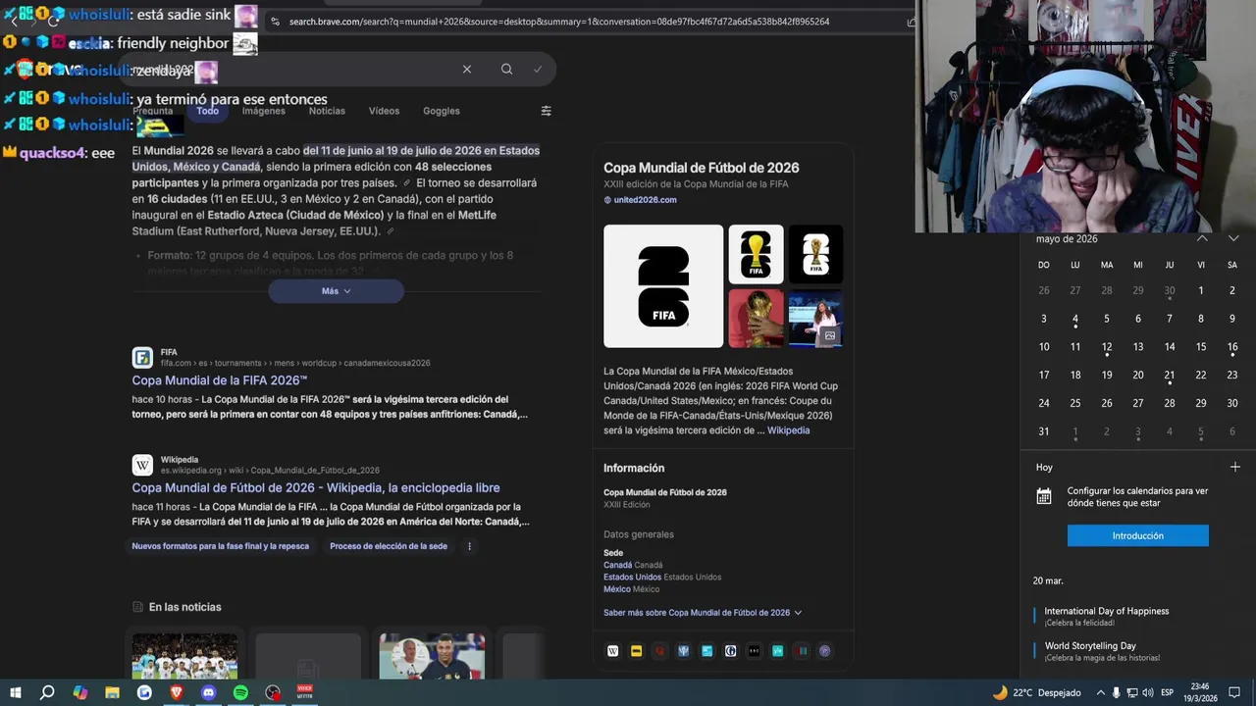Open the notification center icon
Image resolution: width=1256 pixels, height=706 pixels.
tap(1234, 692)
